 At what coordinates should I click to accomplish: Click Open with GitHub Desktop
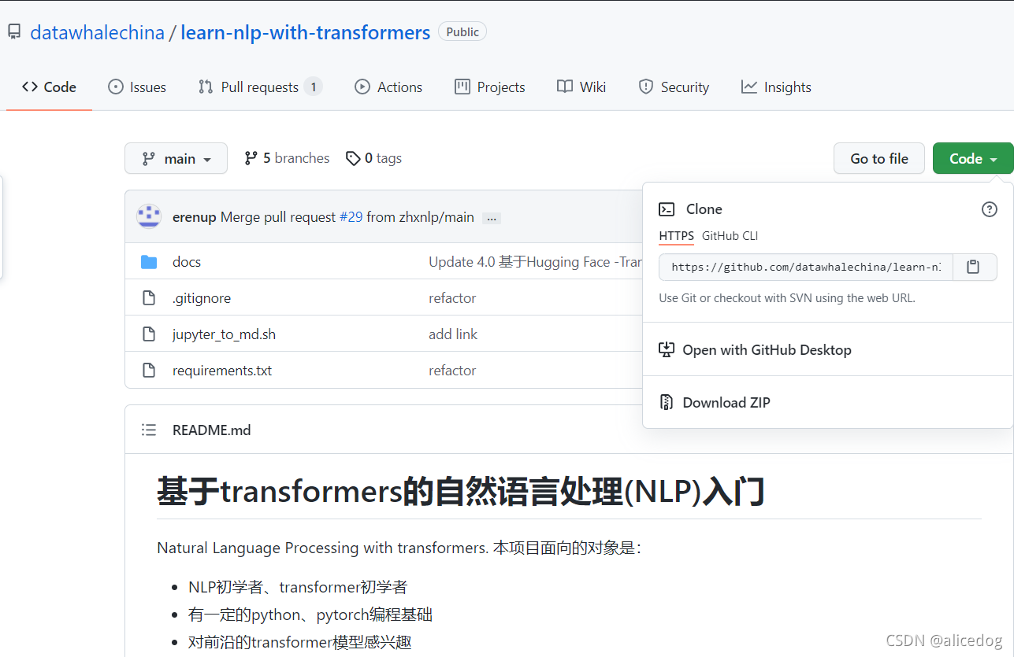pyautogui.click(x=767, y=350)
